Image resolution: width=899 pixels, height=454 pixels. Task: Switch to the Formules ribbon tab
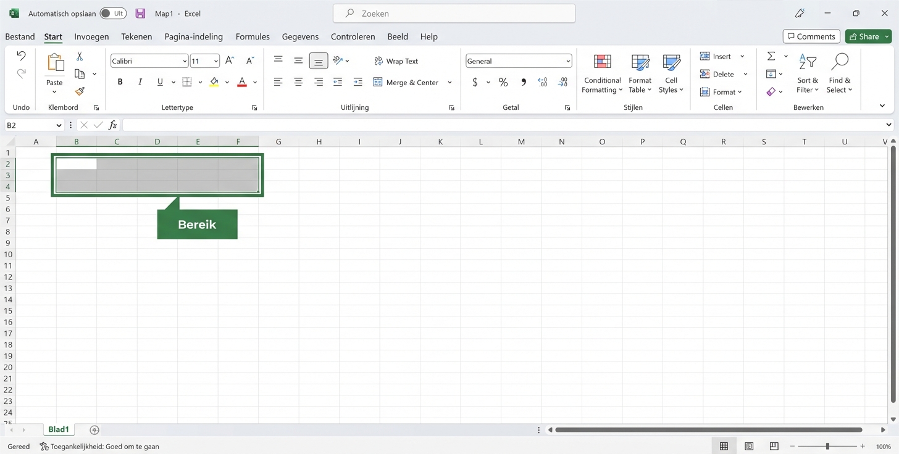pyautogui.click(x=253, y=36)
